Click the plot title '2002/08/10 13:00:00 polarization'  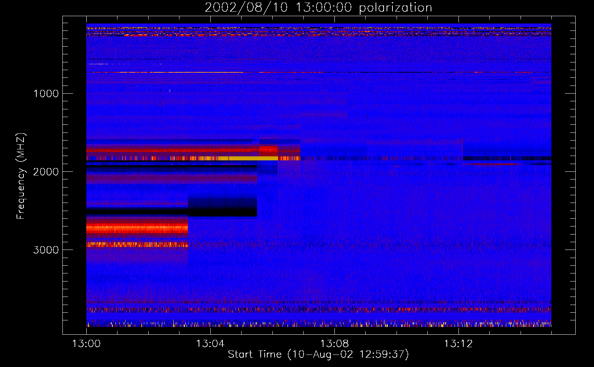pyautogui.click(x=318, y=8)
